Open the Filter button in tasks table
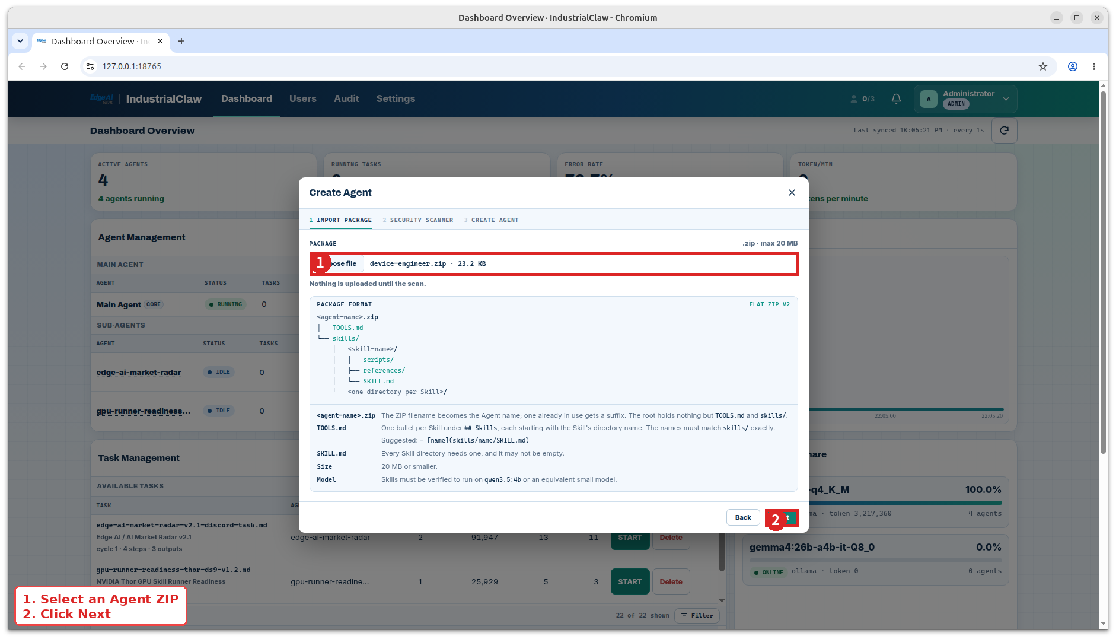Image resolution: width=1116 pixels, height=639 pixels. 697,616
